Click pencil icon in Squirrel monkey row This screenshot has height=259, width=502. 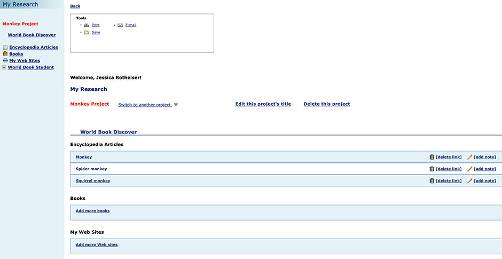click(469, 180)
